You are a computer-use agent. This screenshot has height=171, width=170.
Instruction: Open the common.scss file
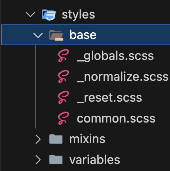pyautogui.click(x=116, y=119)
